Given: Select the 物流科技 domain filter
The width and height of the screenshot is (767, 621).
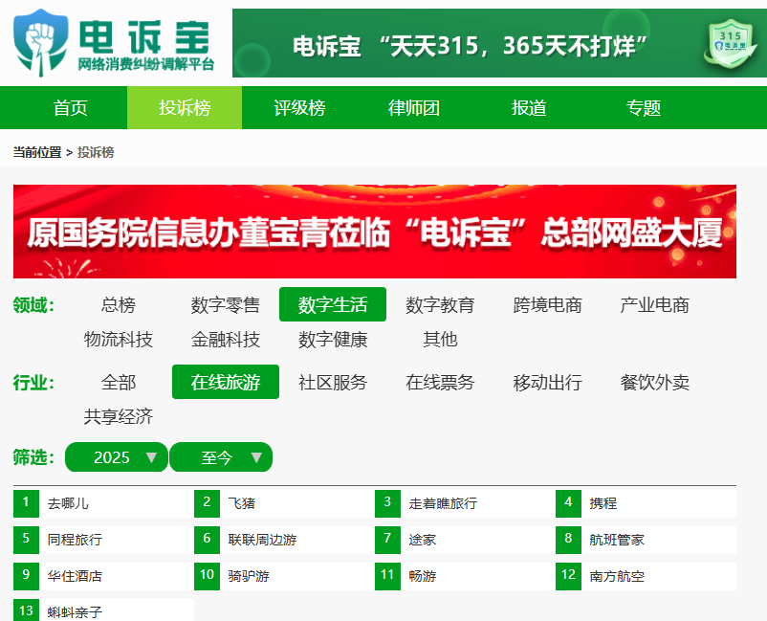Looking at the screenshot, I should [119, 339].
